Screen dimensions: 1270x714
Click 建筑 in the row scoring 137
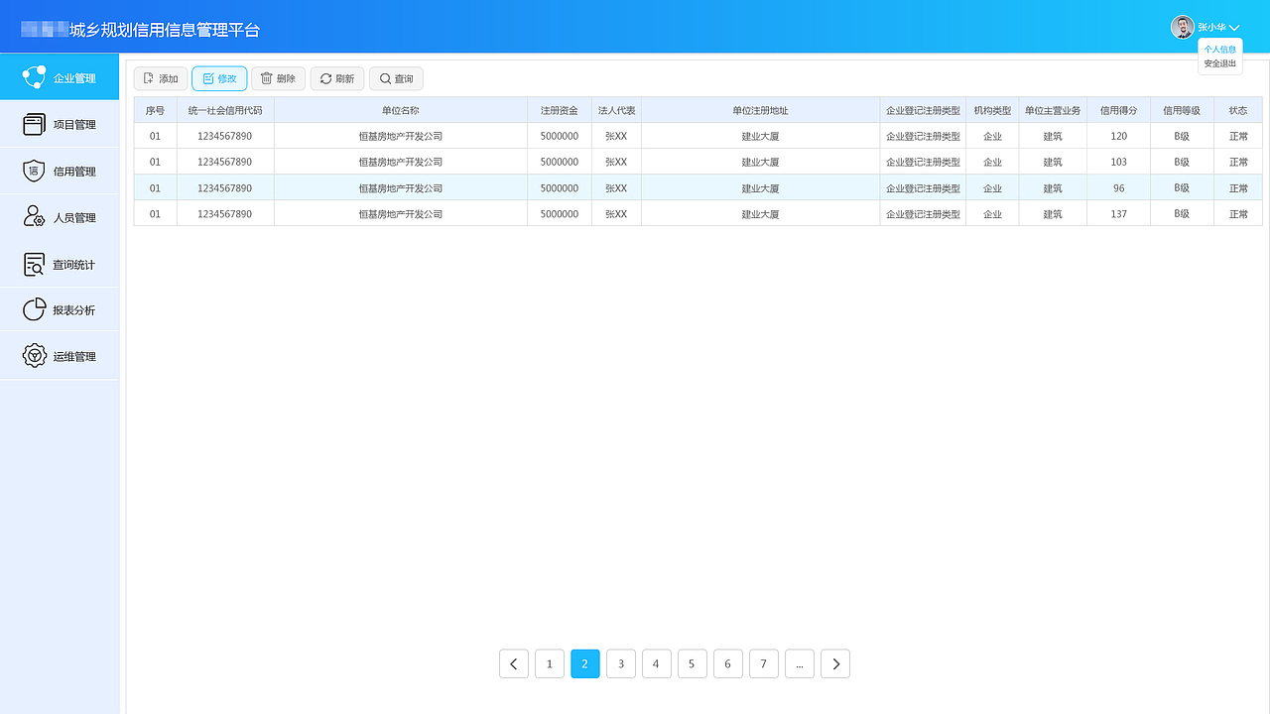click(x=1053, y=213)
